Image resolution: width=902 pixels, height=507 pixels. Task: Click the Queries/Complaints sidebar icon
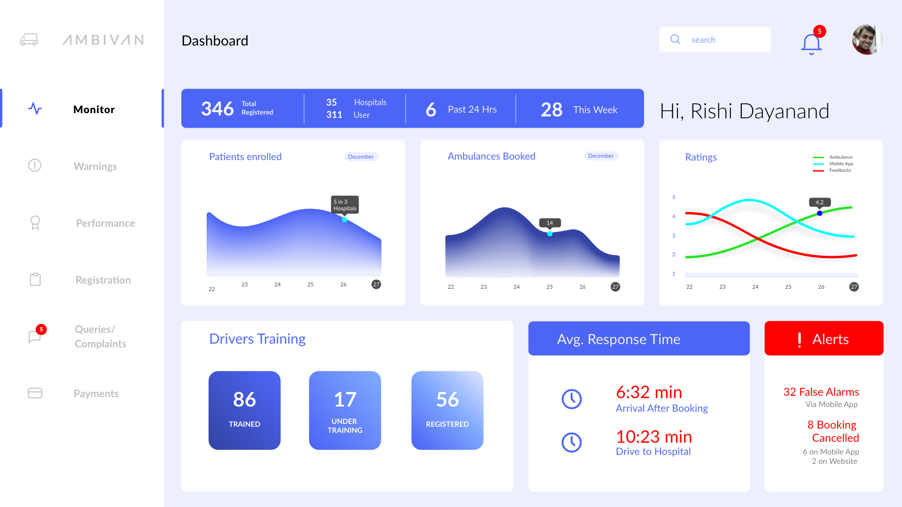click(35, 336)
